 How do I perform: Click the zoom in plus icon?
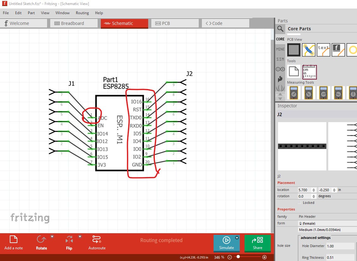tap(264, 257)
